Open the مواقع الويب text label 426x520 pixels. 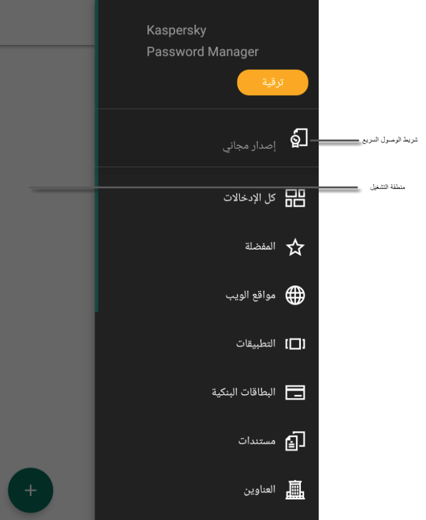click(x=251, y=296)
